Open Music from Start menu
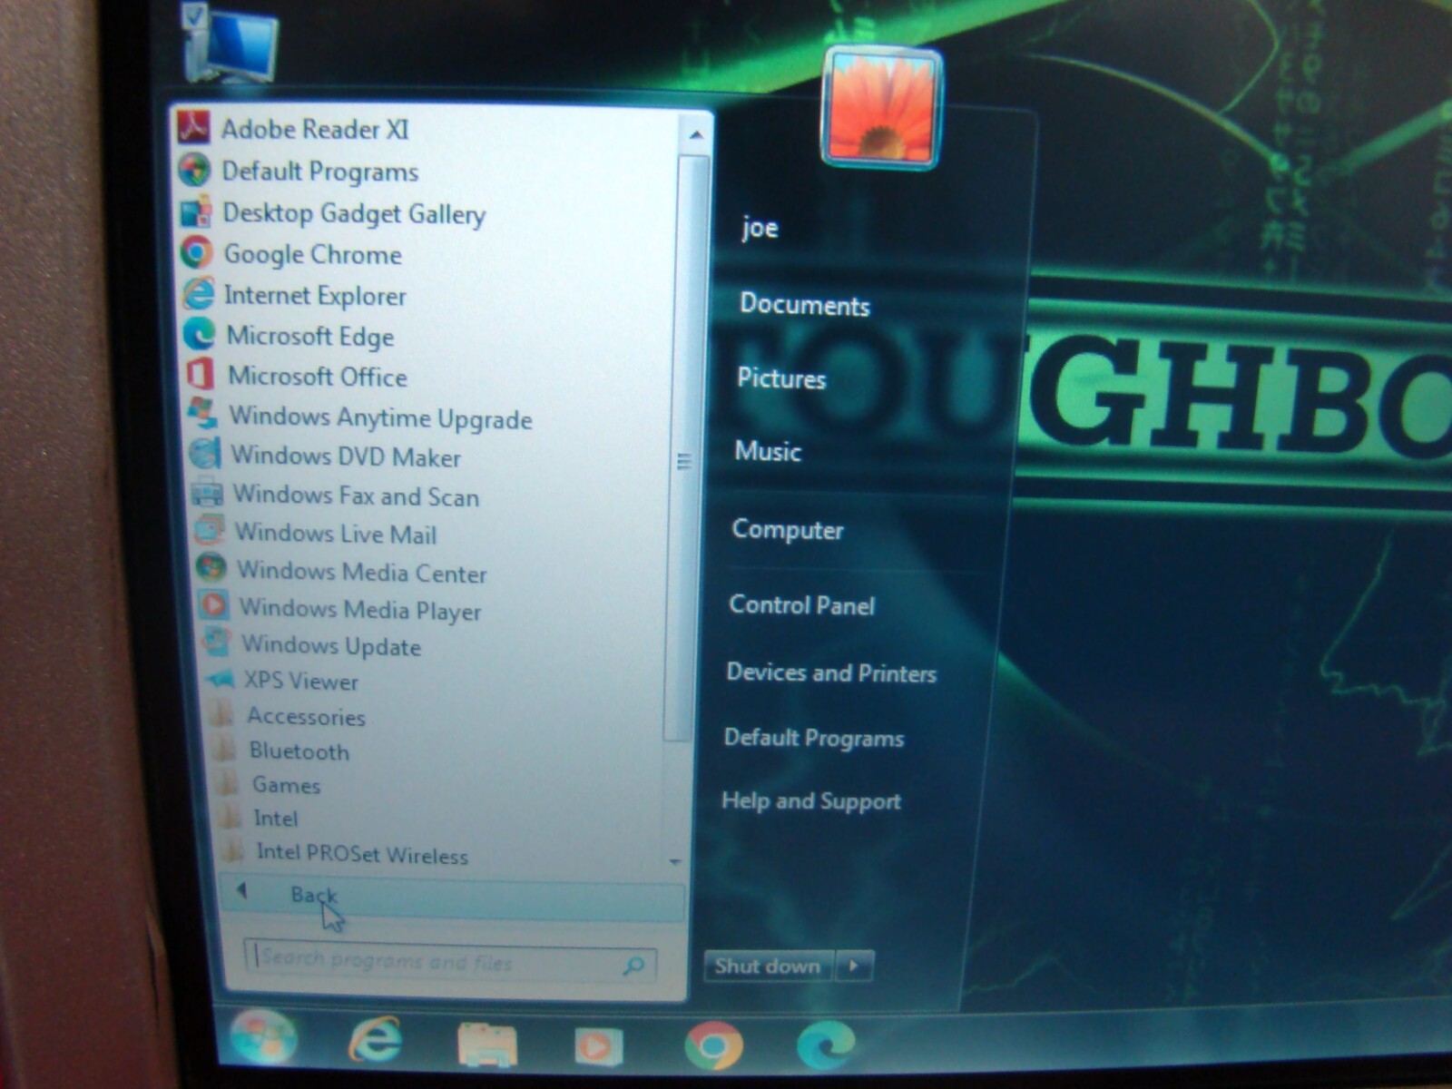 coord(768,451)
